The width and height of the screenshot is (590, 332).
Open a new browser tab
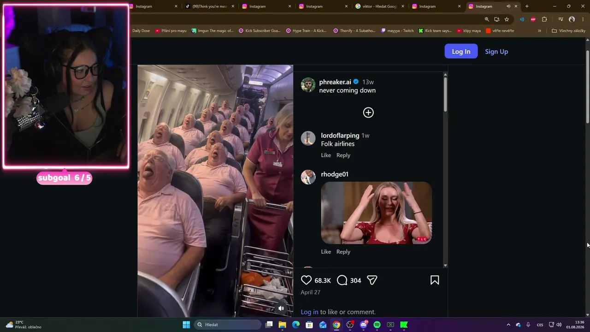tap(527, 6)
